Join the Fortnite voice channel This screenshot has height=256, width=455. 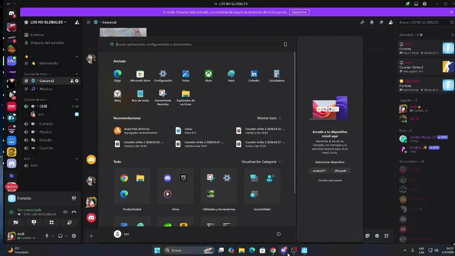[x=51, y=124]
